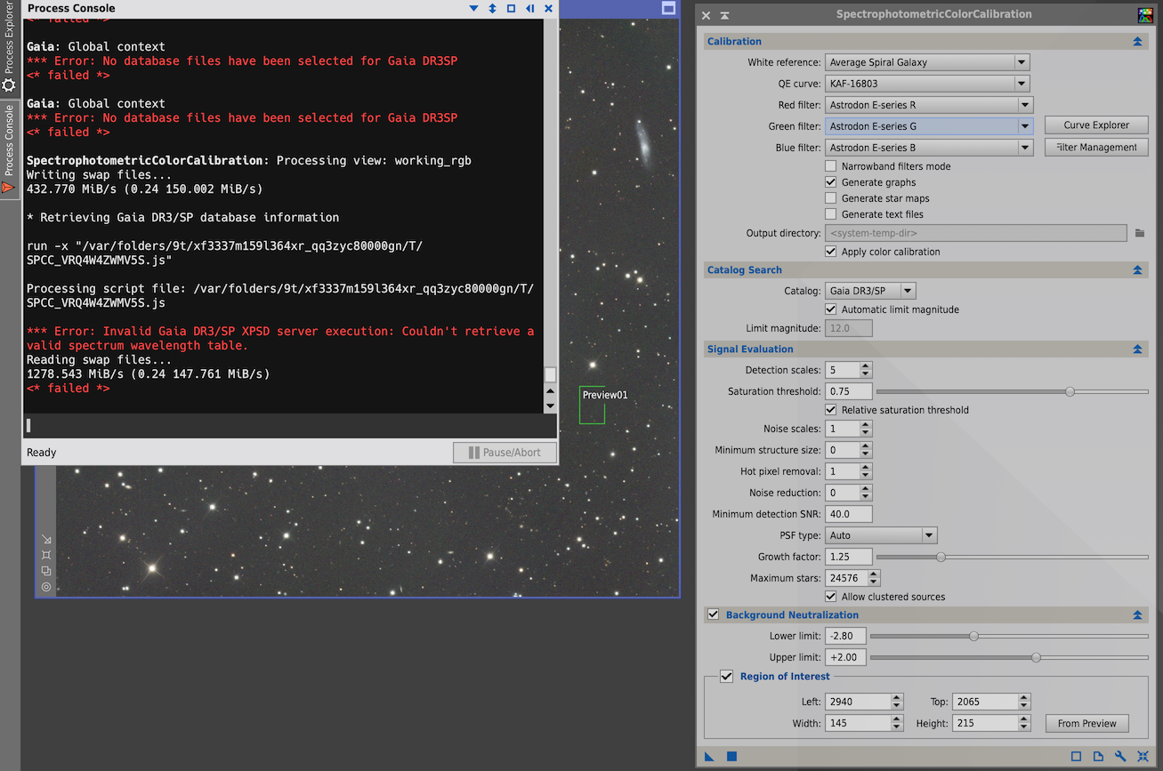Select the Process Console side tab
Screen dimensions: 1163x771
pos(9,149)
